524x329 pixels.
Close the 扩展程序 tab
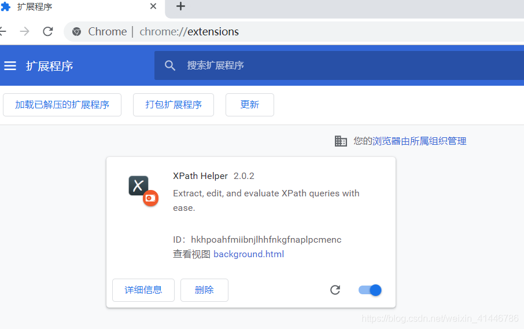tap(153, 6)
